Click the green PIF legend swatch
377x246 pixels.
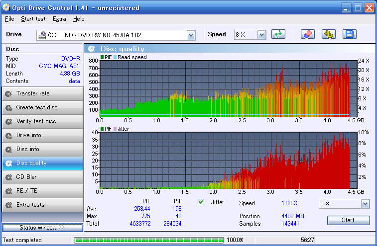(102, 129)
